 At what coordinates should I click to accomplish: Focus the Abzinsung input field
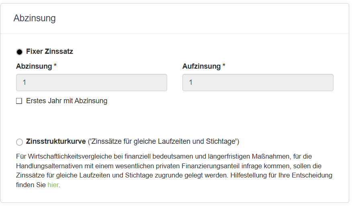pos(91,82)
